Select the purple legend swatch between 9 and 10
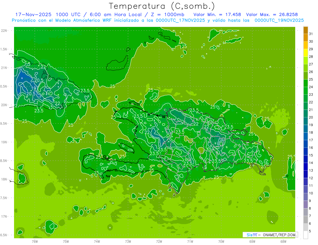The image size is (318, 245). (x=306, y=197)
